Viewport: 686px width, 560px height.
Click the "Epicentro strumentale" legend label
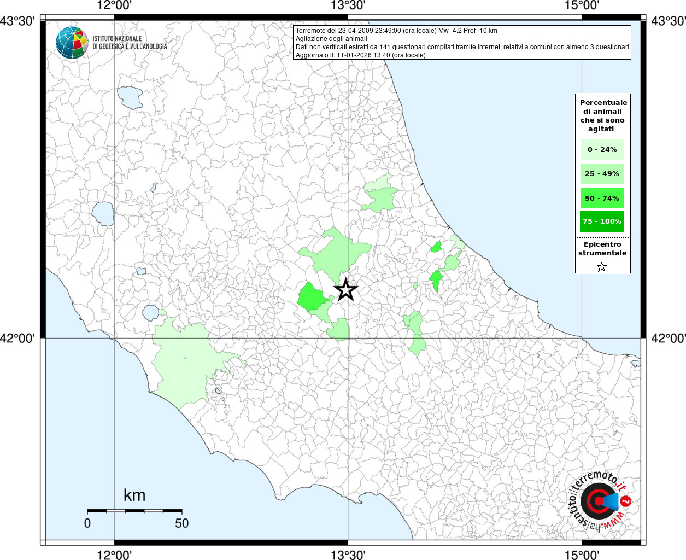click(x=602, y=249)
